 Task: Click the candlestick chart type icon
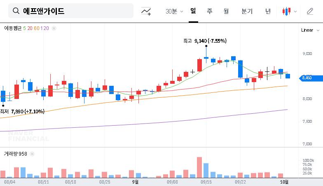click(286, 11)
